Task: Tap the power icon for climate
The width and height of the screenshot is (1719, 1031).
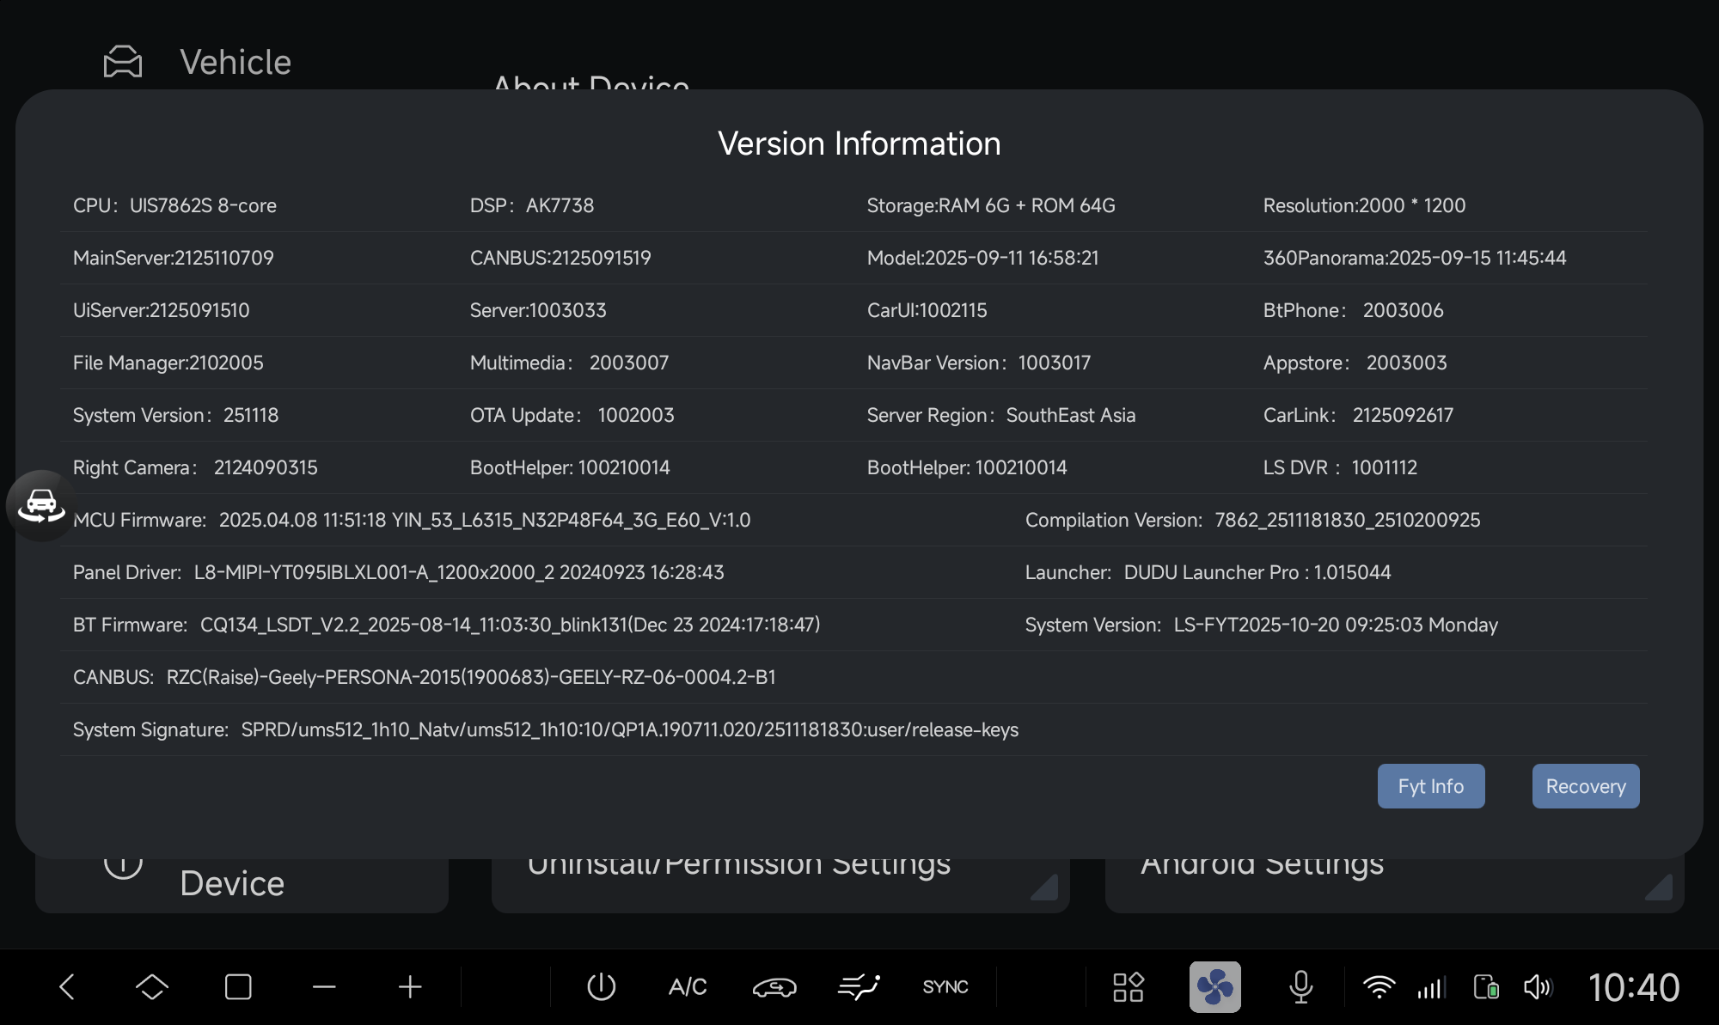Action: (x=601, y=987)
